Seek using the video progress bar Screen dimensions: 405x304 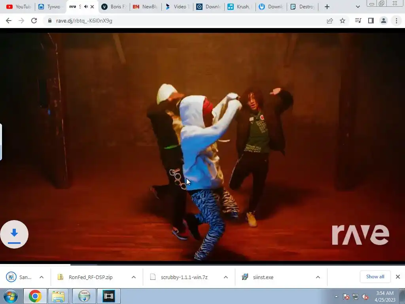[202, 264]
